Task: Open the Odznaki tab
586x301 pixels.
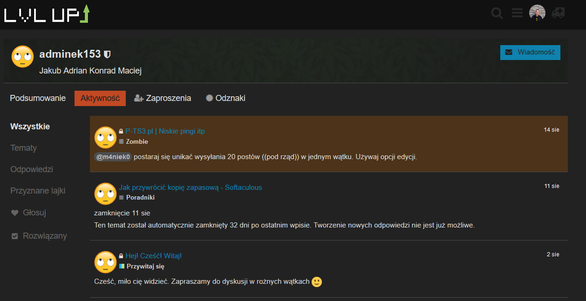Action: point(225,98)
